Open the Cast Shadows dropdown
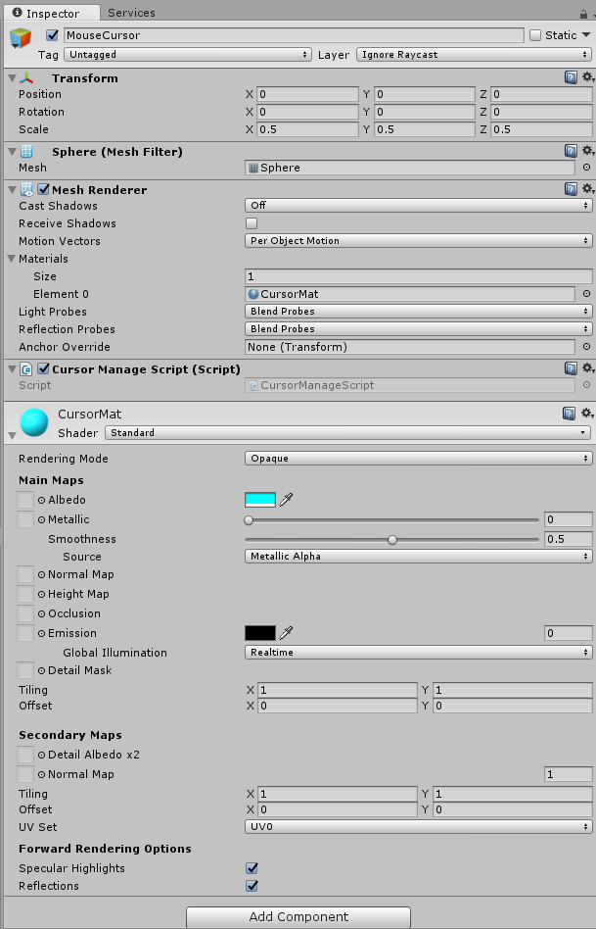The width and height of the screenshot is (596, 929). pyautogui.click(x=418, y=206)
